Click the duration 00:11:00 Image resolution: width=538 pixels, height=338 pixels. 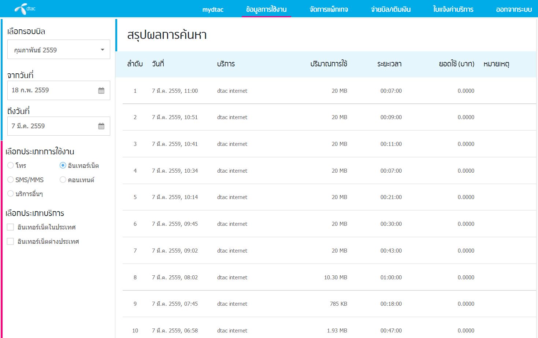point(391,144)
